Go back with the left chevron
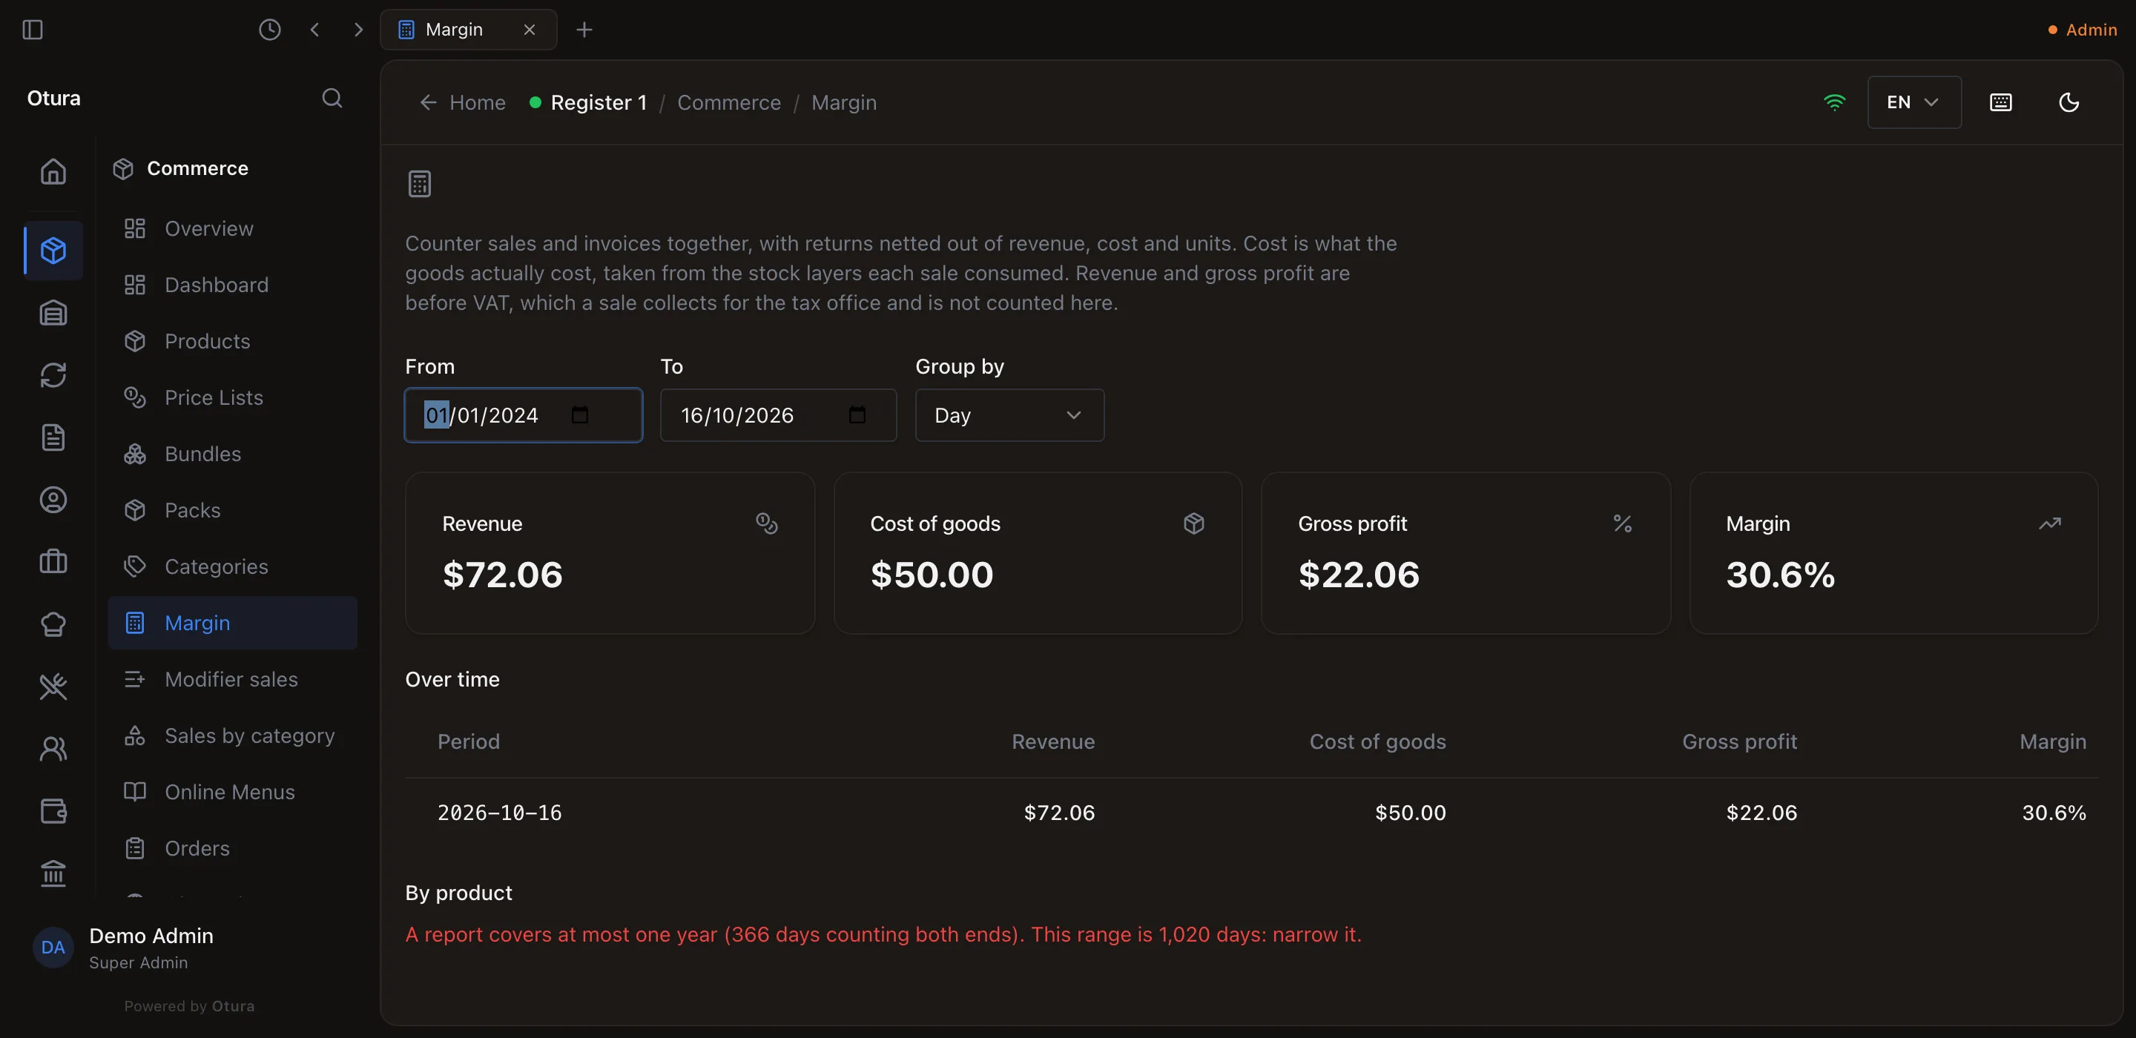The width and height of the screenshot is (2136, 1038). point(314,30)
